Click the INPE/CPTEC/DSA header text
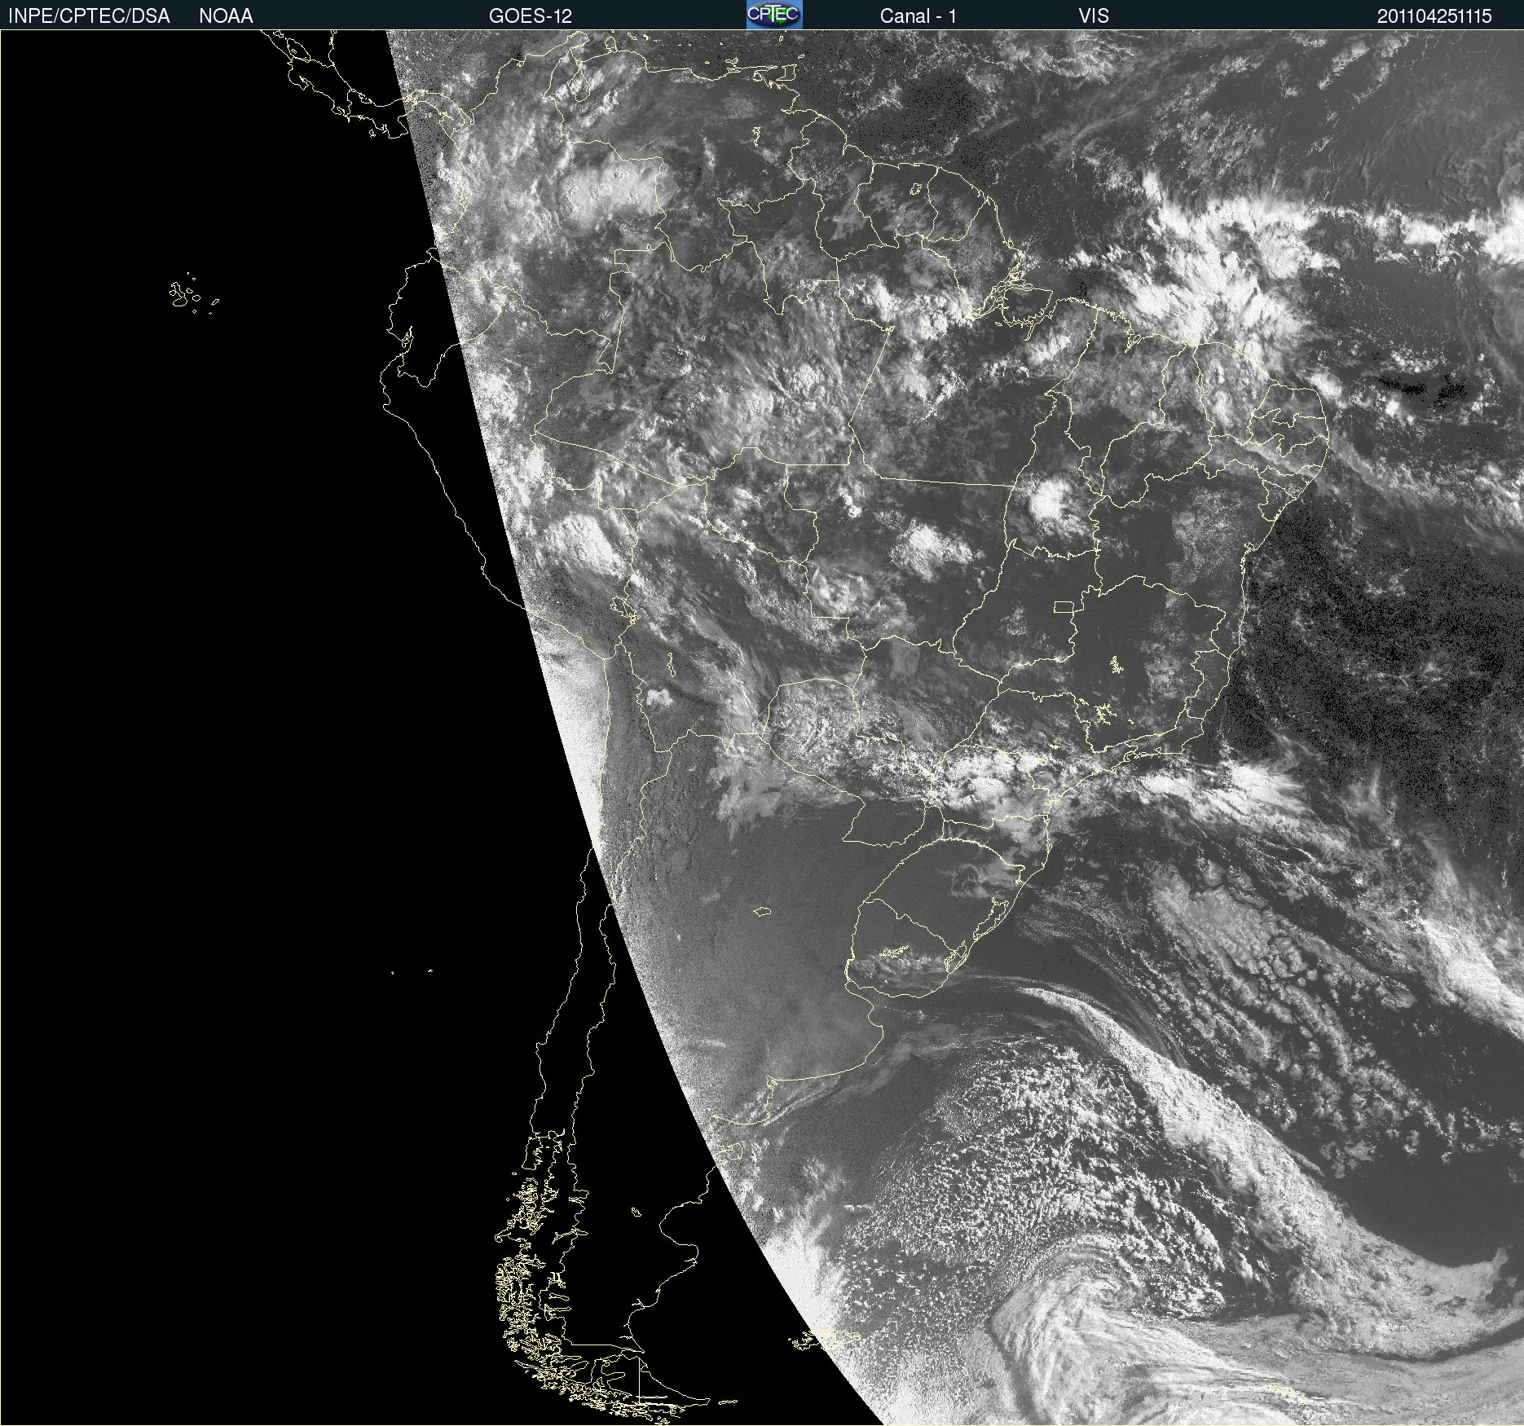 click(x=89, y=16)
